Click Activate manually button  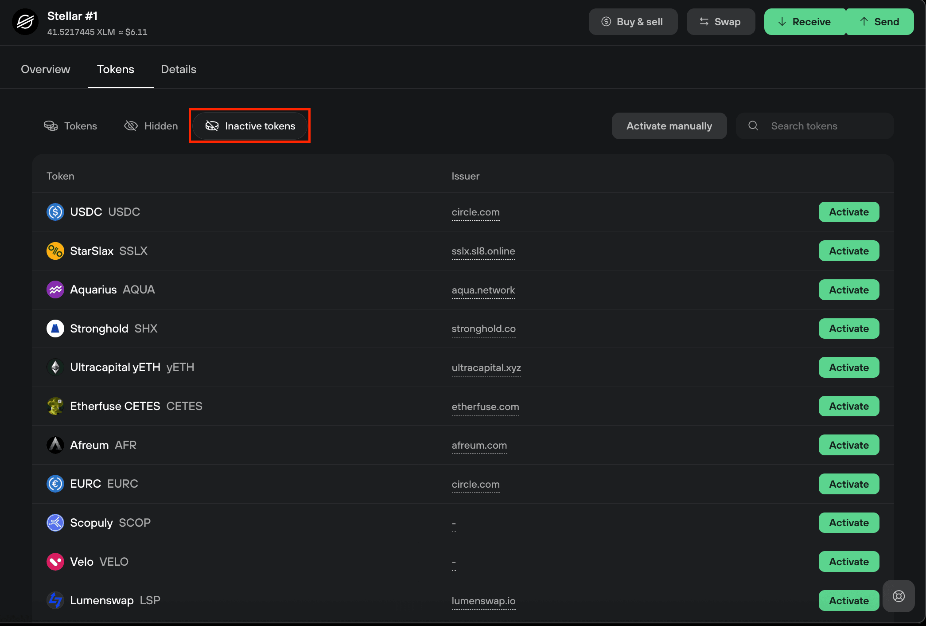click(669, 126)
